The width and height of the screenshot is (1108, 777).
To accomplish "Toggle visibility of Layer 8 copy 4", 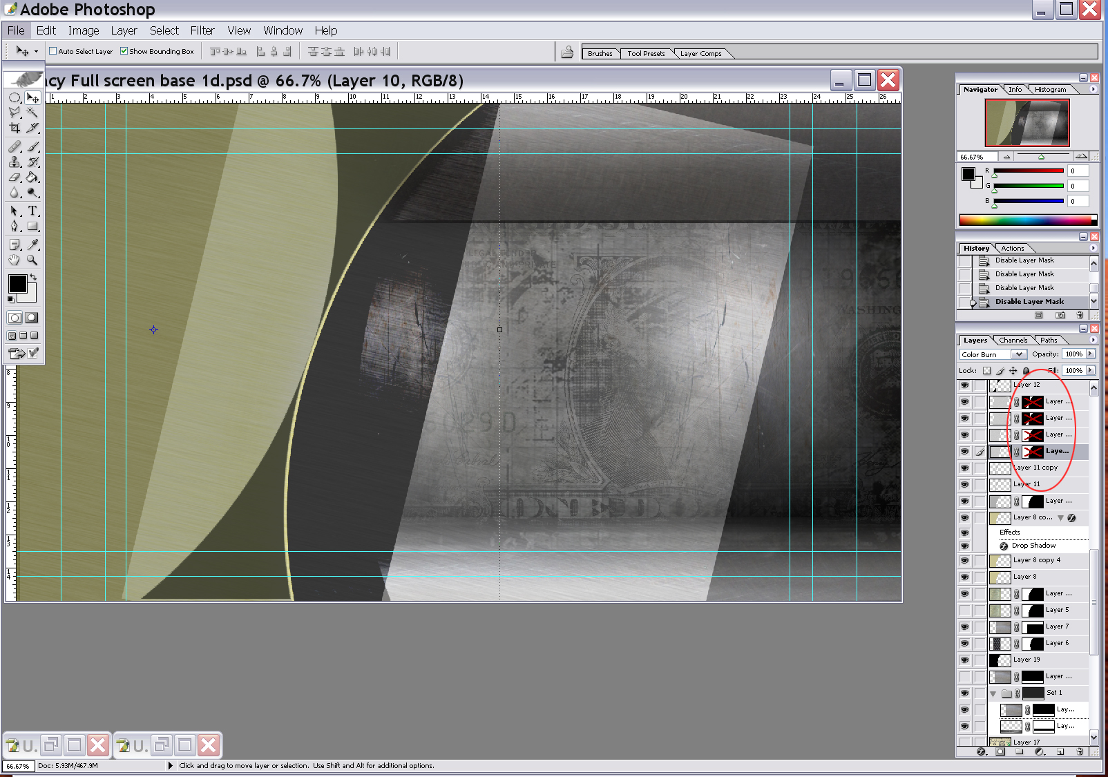I will (964, 560).
